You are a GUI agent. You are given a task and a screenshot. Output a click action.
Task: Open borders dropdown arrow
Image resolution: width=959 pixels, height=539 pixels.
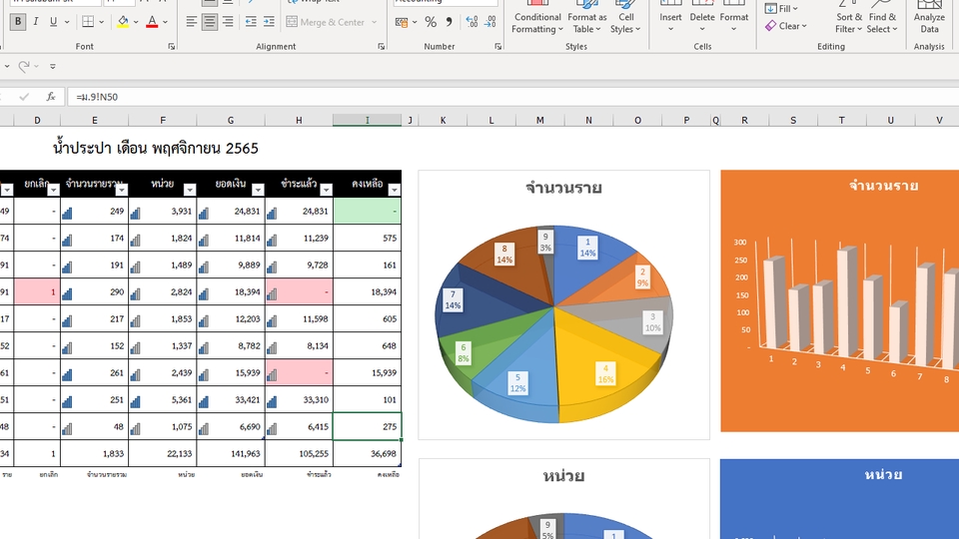[102, 22]
